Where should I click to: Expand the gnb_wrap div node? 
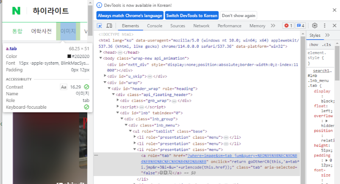pyautogui.click(x=118, y=100)
